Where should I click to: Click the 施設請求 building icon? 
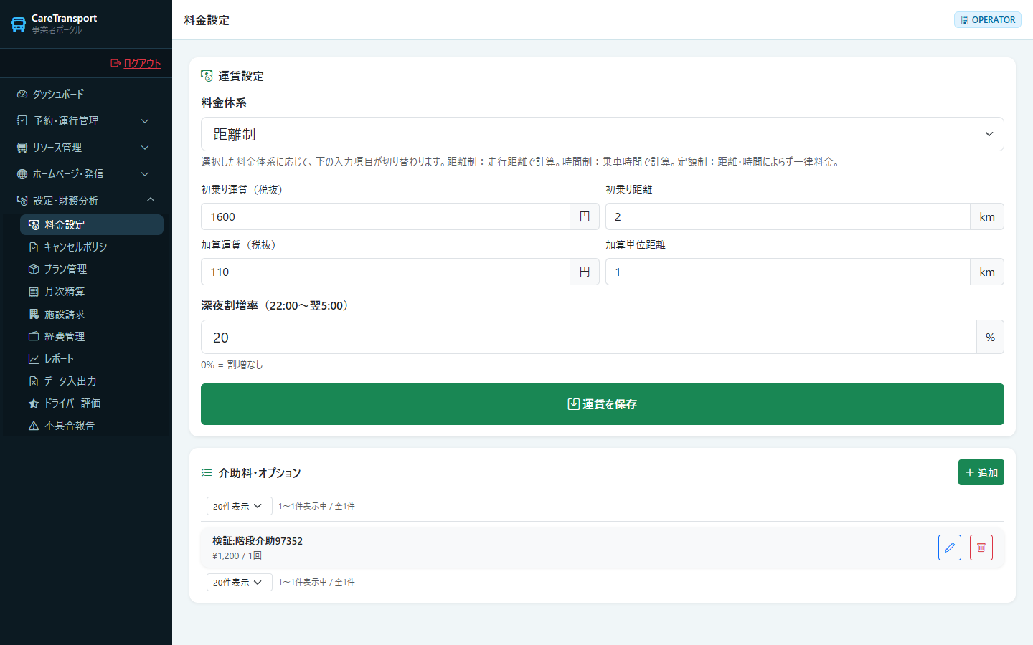point(34,314)
